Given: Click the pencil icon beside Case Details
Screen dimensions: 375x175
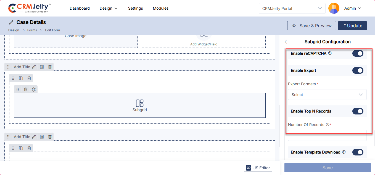Looking at the screenshot, I should point(11,22).
